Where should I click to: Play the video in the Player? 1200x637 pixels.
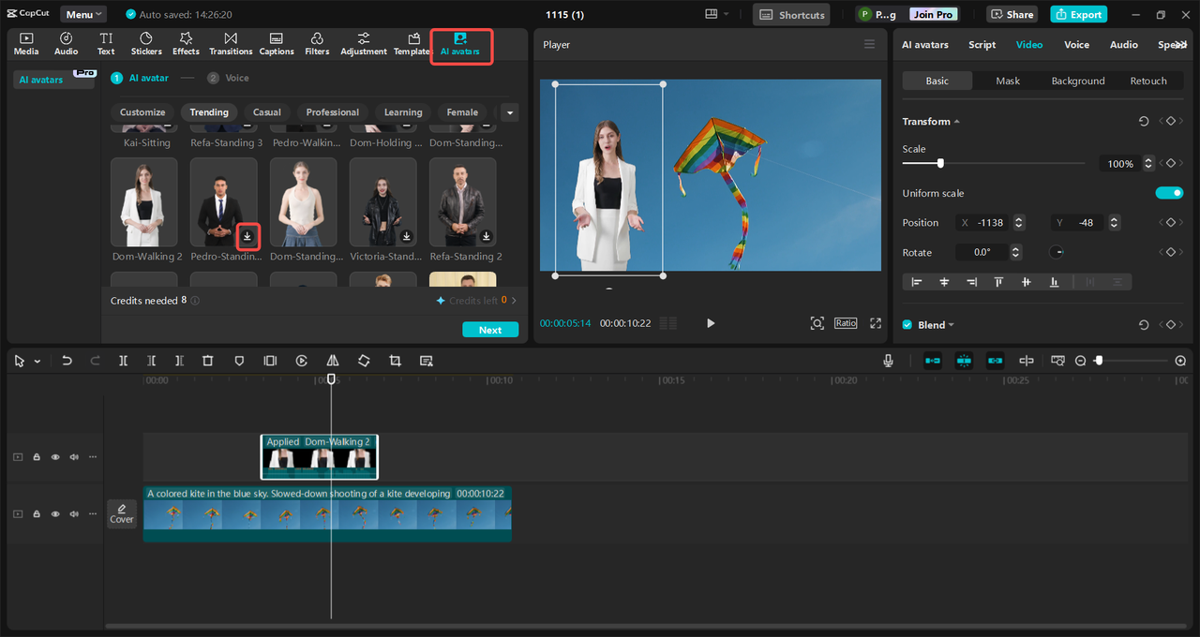(x=710, y=323)
